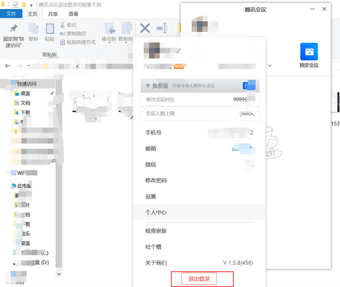Click the first file thumbnail in Explorer
Image resolution: width=340 pixels, height=287 pixels.
[90, 103]
